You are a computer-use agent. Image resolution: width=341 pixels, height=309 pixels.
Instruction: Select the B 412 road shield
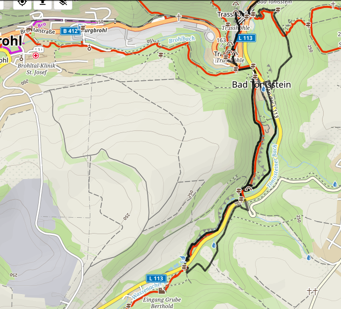70,31
